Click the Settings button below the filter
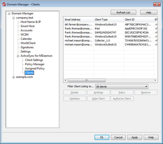Image resolution: width=163 pixels, height=144 pixels. (99, 93)
